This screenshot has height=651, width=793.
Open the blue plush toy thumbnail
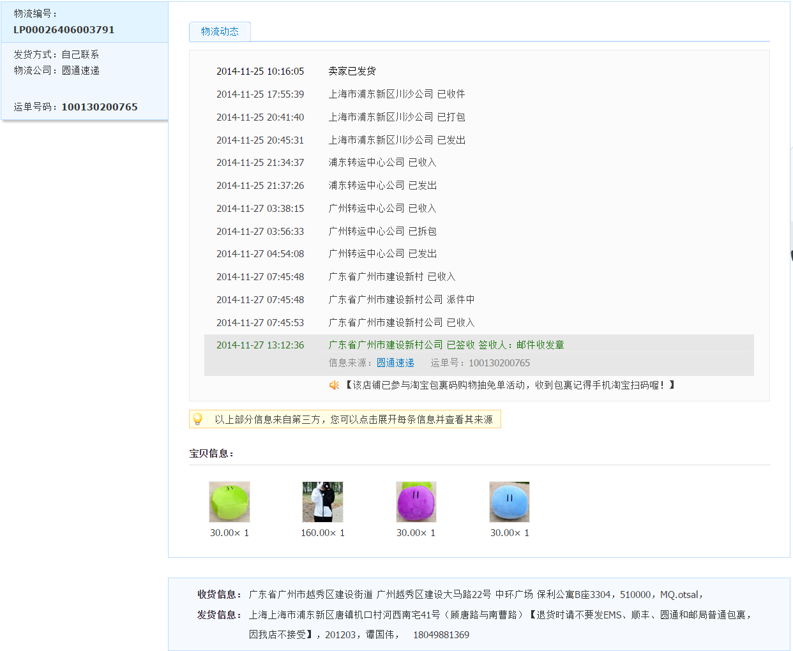[509, 502]
